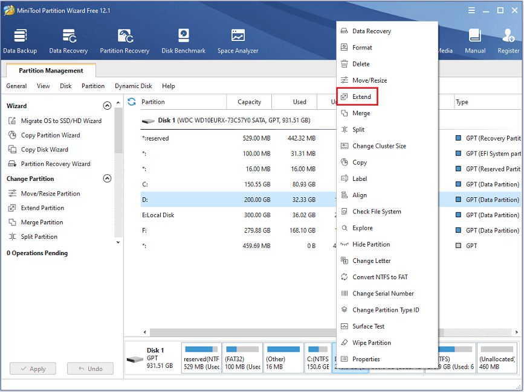Collapse the Wizard section
Viewport: 524px width, 392px height.
click(107, 106)
